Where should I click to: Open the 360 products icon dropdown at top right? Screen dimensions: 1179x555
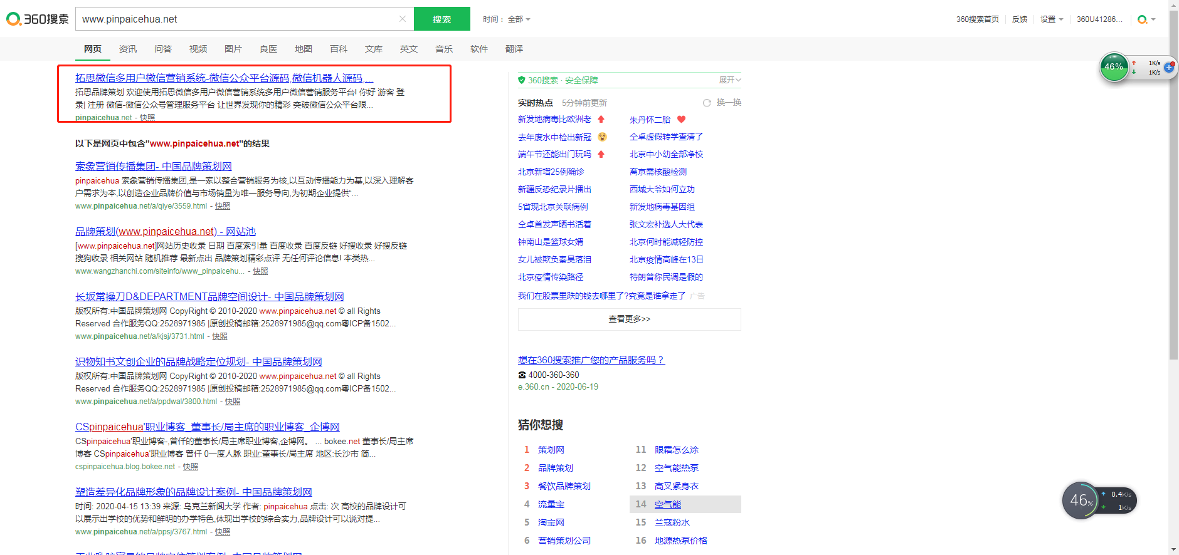1146,19
